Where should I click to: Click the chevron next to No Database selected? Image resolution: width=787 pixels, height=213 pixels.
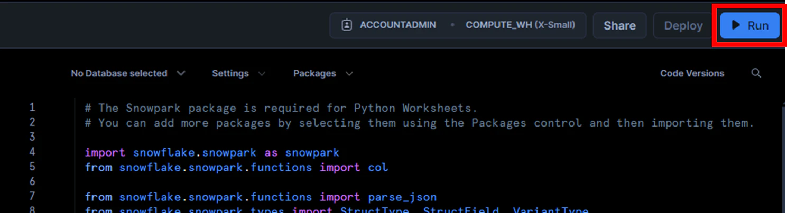coord(181,73)
